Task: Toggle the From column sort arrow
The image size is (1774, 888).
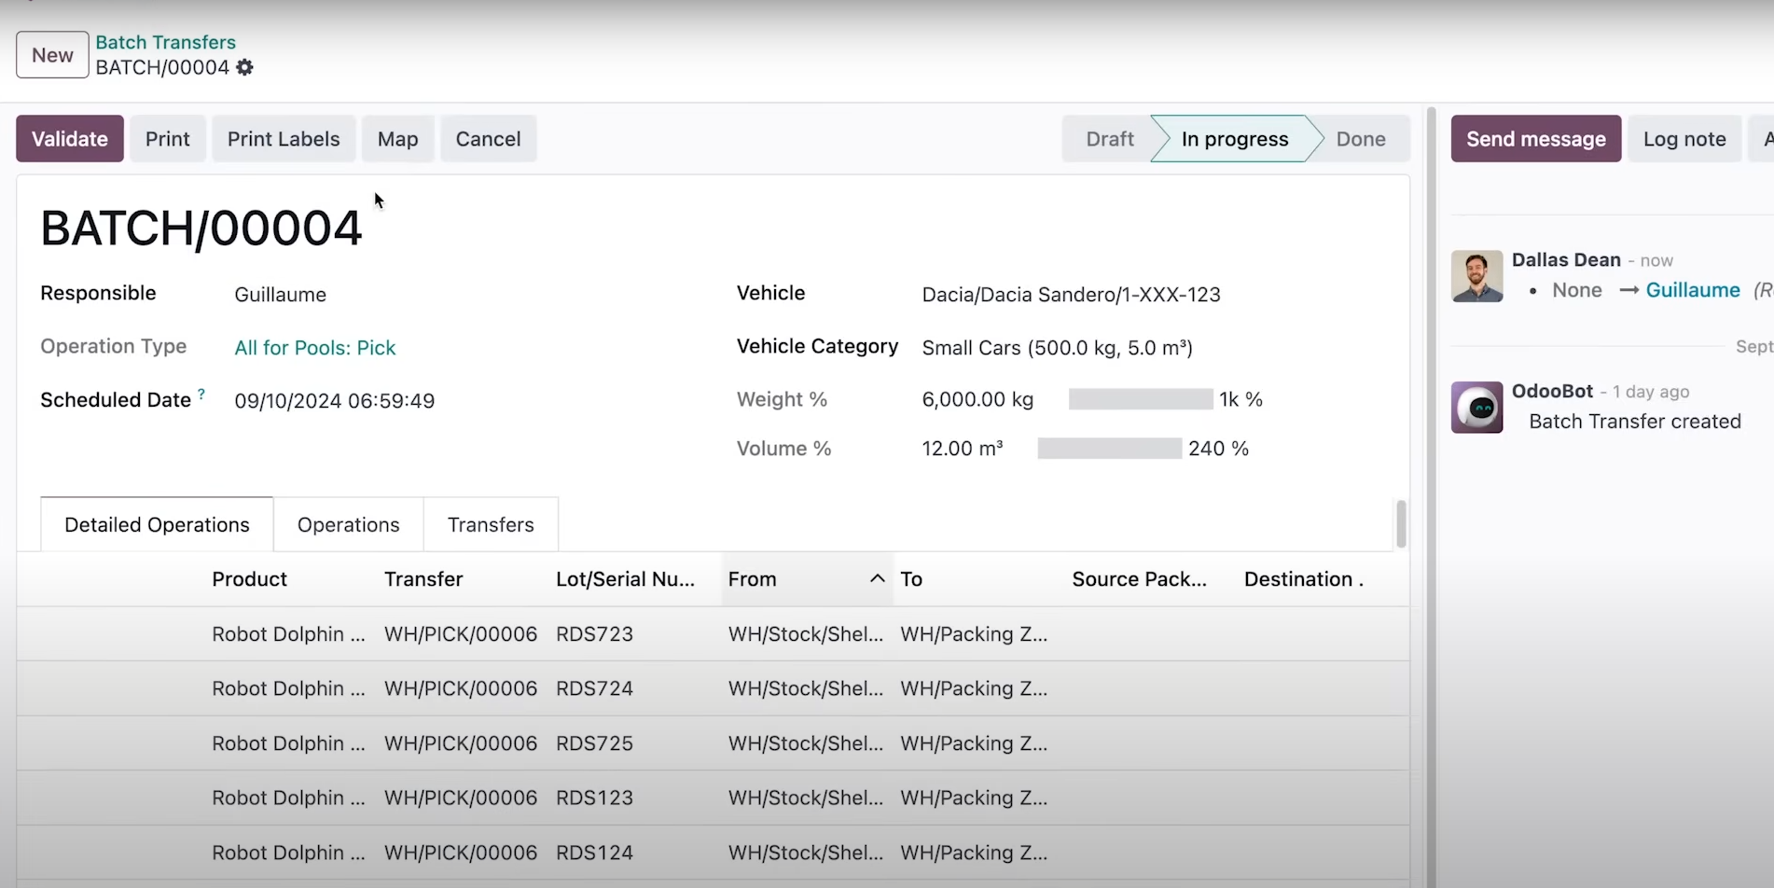Action: (877, 578)
